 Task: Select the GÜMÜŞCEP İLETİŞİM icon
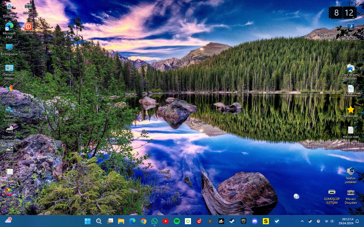click(332, 196)
